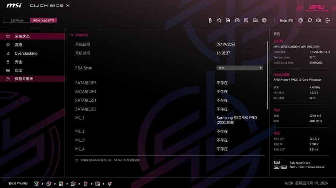336x188 pixels.
Task: Click the exit icon beside 保存并退出
Action: pos(8,79)
